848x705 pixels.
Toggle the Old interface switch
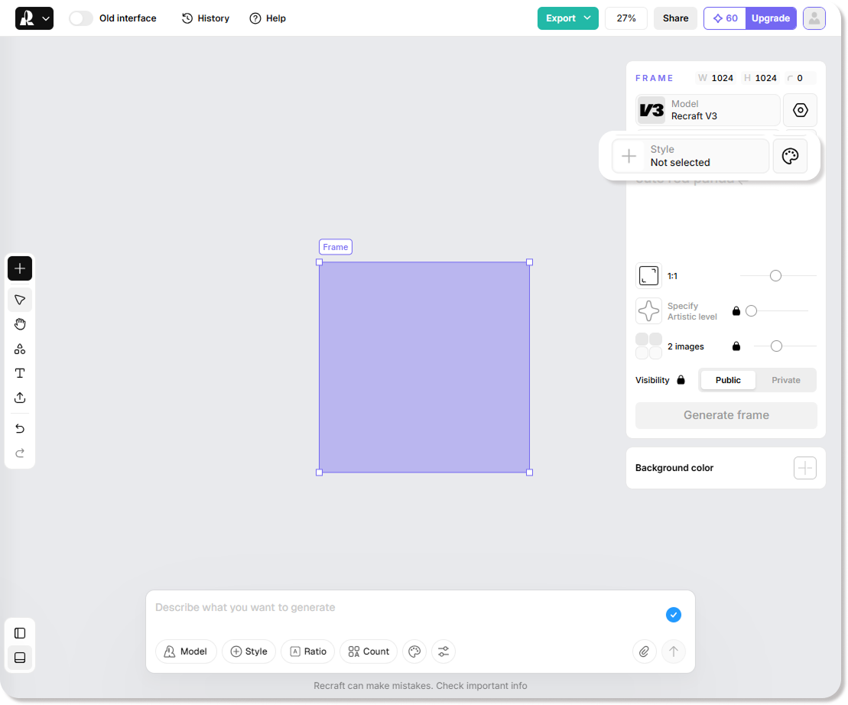point(81,18)
